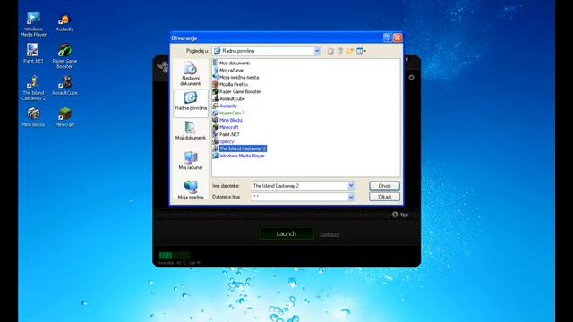573x322 pixels.
Task: Open Windows Media Player desktop icon
Action: point(33,24)
